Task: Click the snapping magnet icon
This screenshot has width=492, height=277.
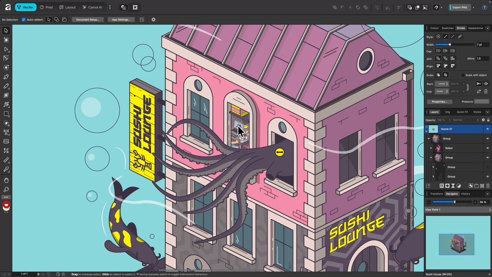Action: [x=437, y=7]
